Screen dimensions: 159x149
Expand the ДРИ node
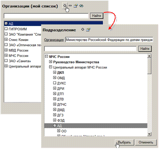pos(55,88)
